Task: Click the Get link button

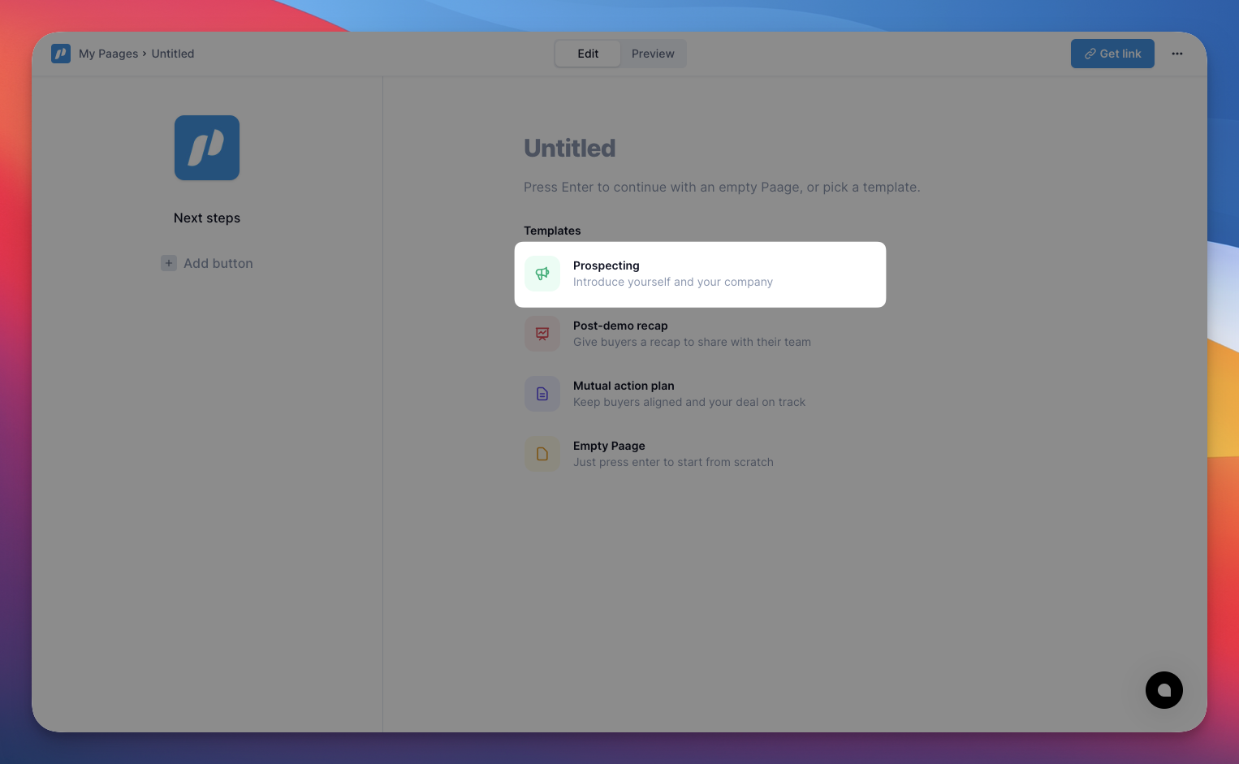Action: pos(1112,54)
